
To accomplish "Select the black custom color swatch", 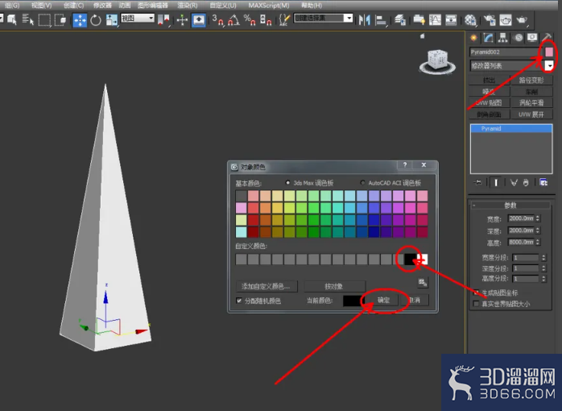I will tap(411, 259).
